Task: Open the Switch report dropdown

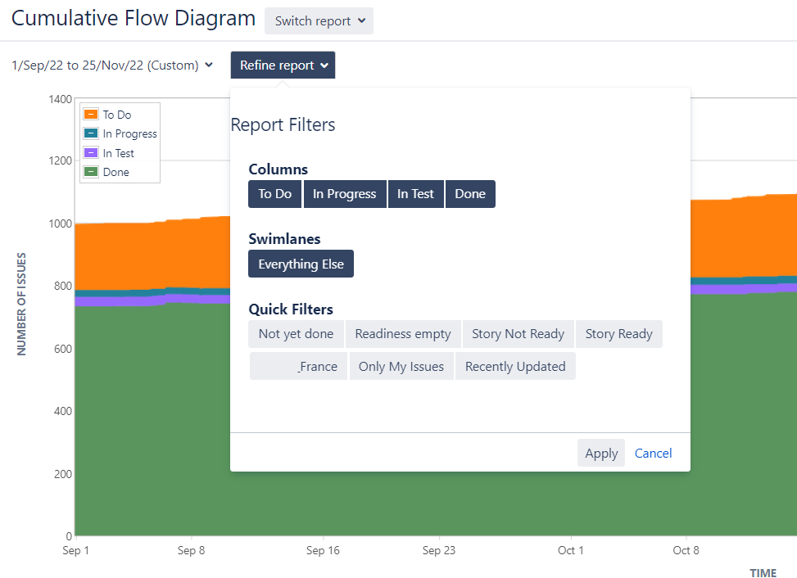Action: coord(319,21)
